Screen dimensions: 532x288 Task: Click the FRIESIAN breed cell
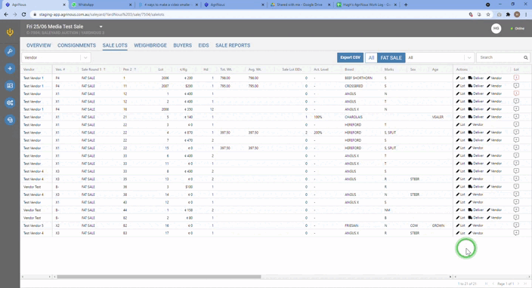[x=351, y=225]
